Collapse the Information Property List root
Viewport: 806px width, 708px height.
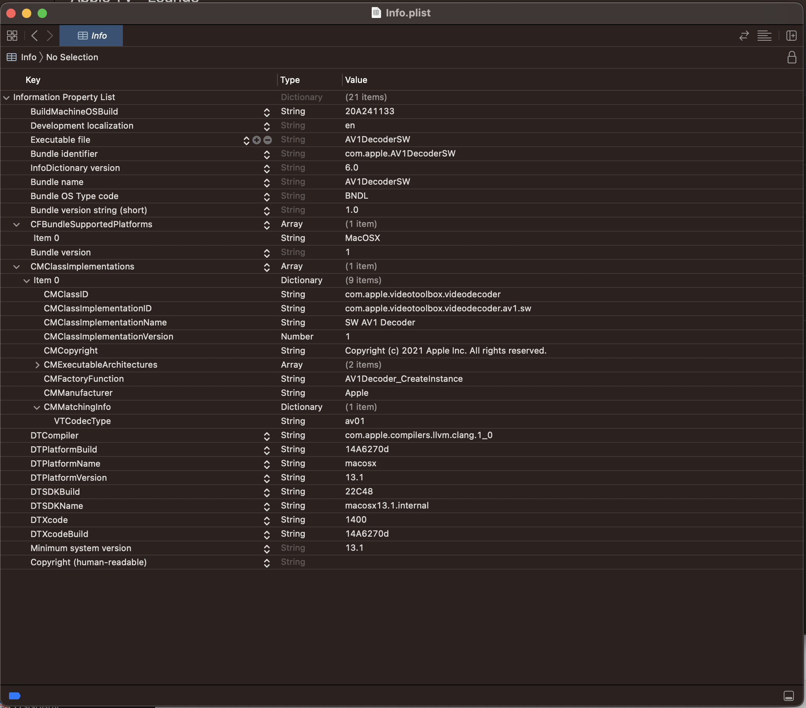click(x=6, y=97)
